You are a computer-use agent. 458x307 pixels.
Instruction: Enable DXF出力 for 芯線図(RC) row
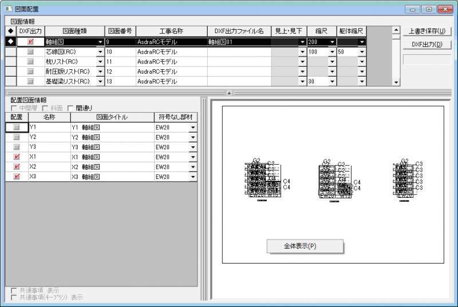coord(30,52)
